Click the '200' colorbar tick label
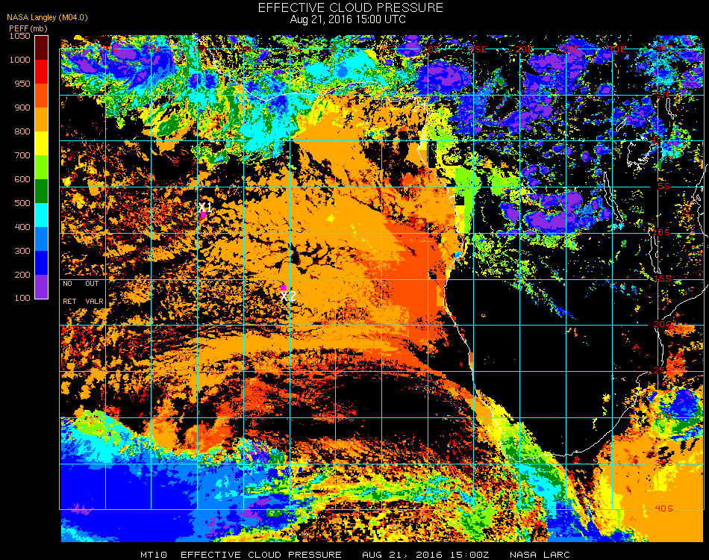Image resolution: width=709 pixels, height=560 pixels. tap(22, 275)
